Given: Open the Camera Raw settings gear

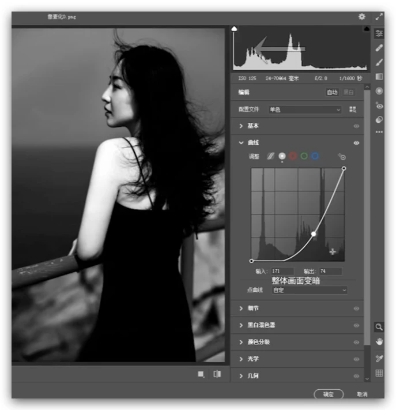Looking at the screenshot, I should 361,17.
